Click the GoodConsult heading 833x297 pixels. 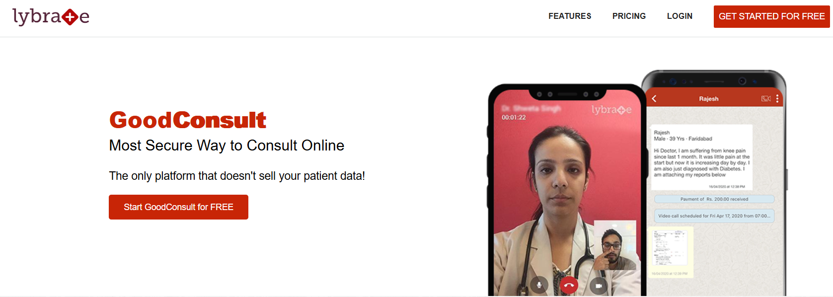[x=188, y=120]
